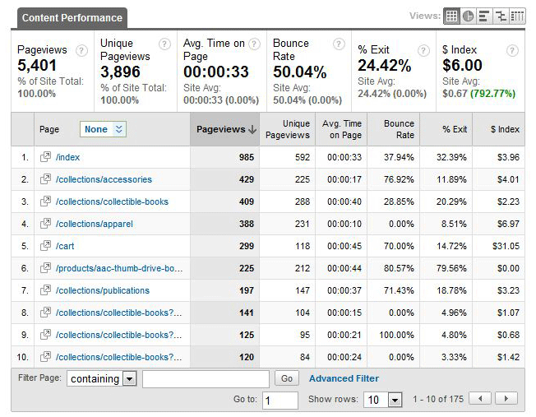Open help for Avg. Time on Page
The width and height of the screenshot is (536, 417).
[254, 44]
